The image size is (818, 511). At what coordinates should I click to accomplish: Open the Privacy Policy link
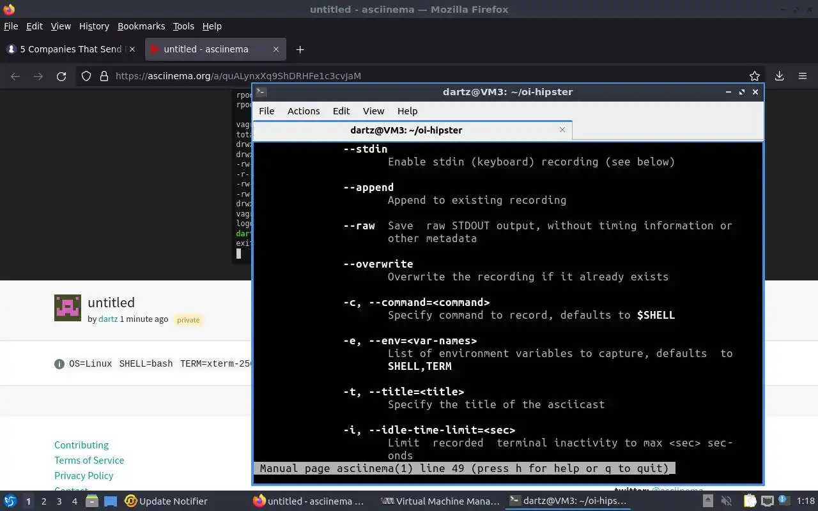84,476
